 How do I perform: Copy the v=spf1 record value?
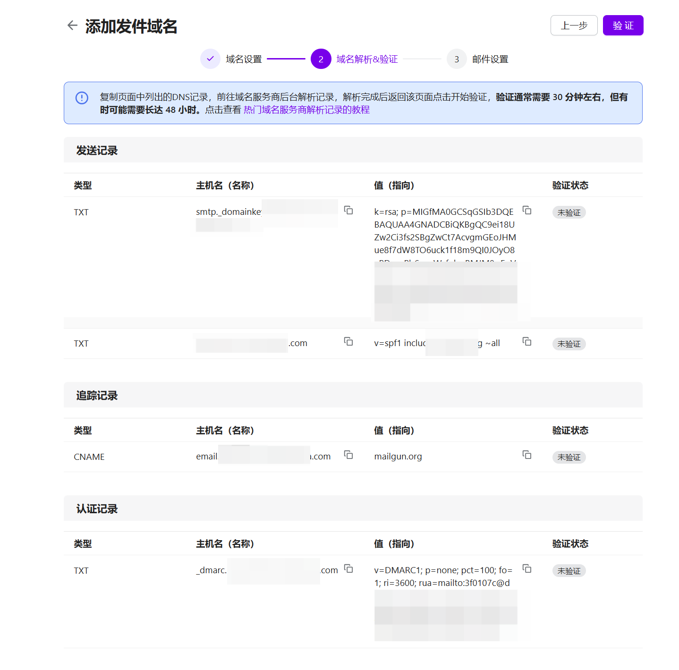coord(527,341)
